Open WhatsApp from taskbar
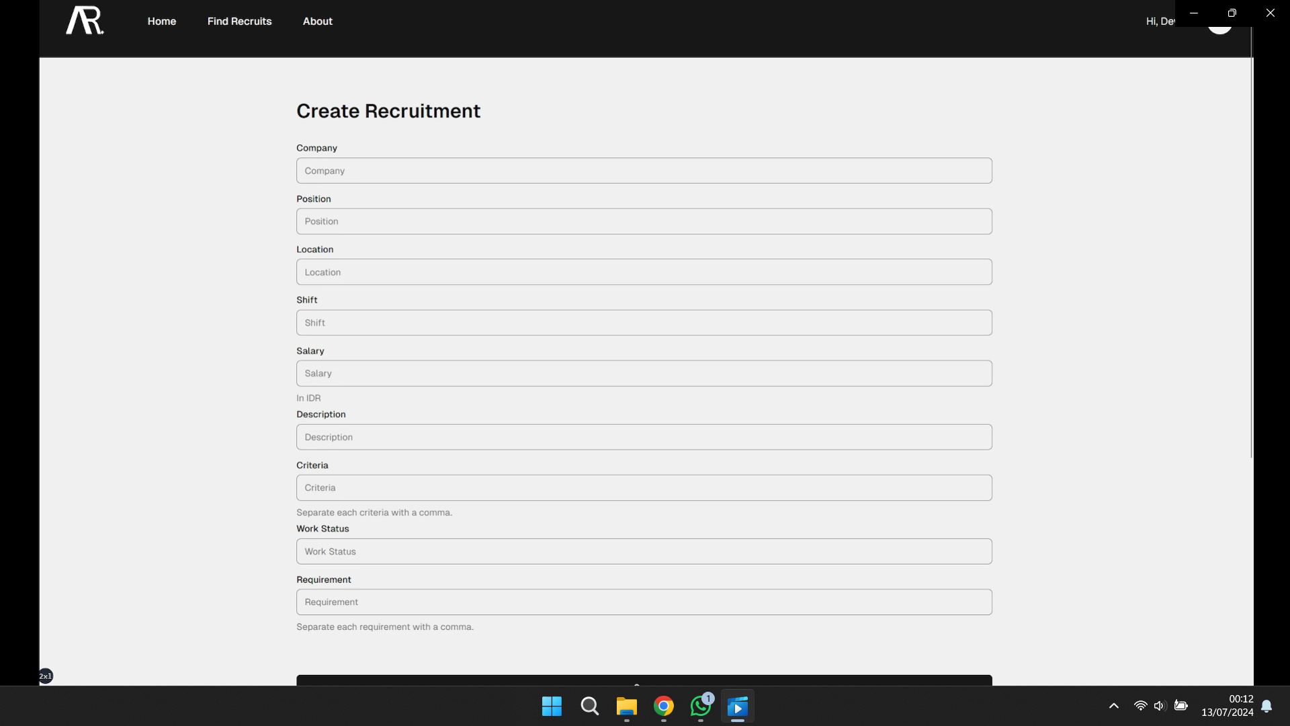Image resolution: width=1290 pixels, height=726 pixels. click(x=700, y=707)
